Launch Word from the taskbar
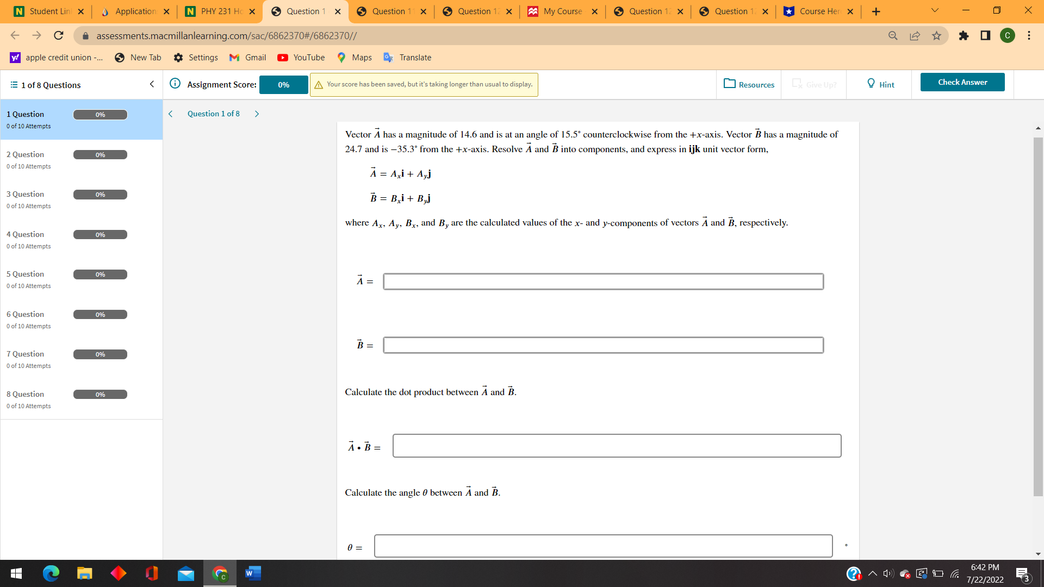 (x=252, y=573)
